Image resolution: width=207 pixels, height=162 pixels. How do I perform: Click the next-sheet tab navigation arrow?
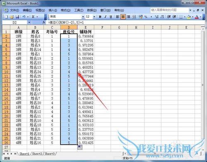[12, 154]
